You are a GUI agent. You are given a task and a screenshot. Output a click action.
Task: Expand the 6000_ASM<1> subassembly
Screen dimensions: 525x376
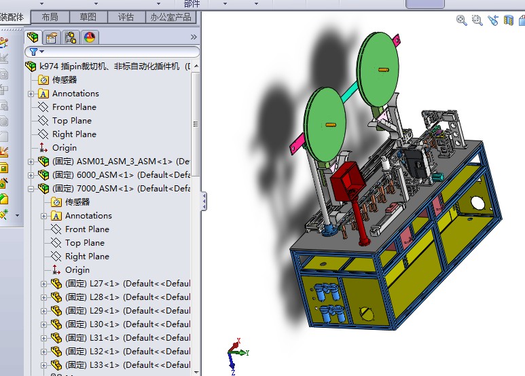tap(31, 175)
